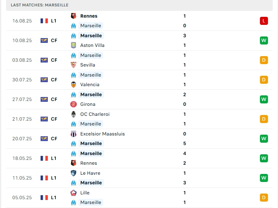The width and height of the screenshot is (278, 208).
Task: Click the OC Charleroi club crest
Action: click(x=74, y=114)
